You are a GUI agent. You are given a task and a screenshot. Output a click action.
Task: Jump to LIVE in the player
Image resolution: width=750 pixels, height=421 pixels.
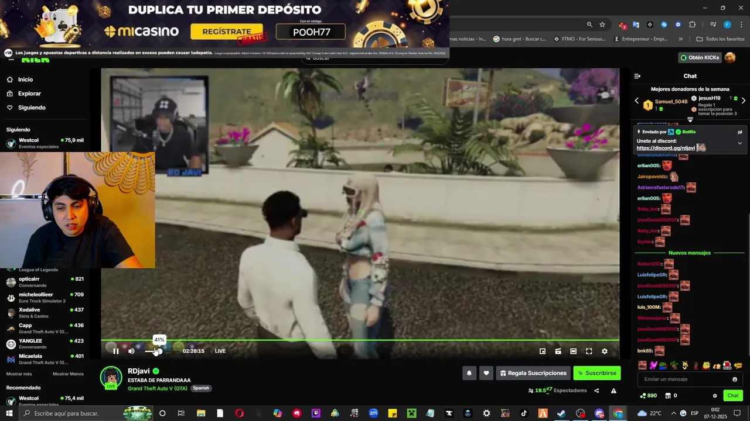[x=220, y=351]
